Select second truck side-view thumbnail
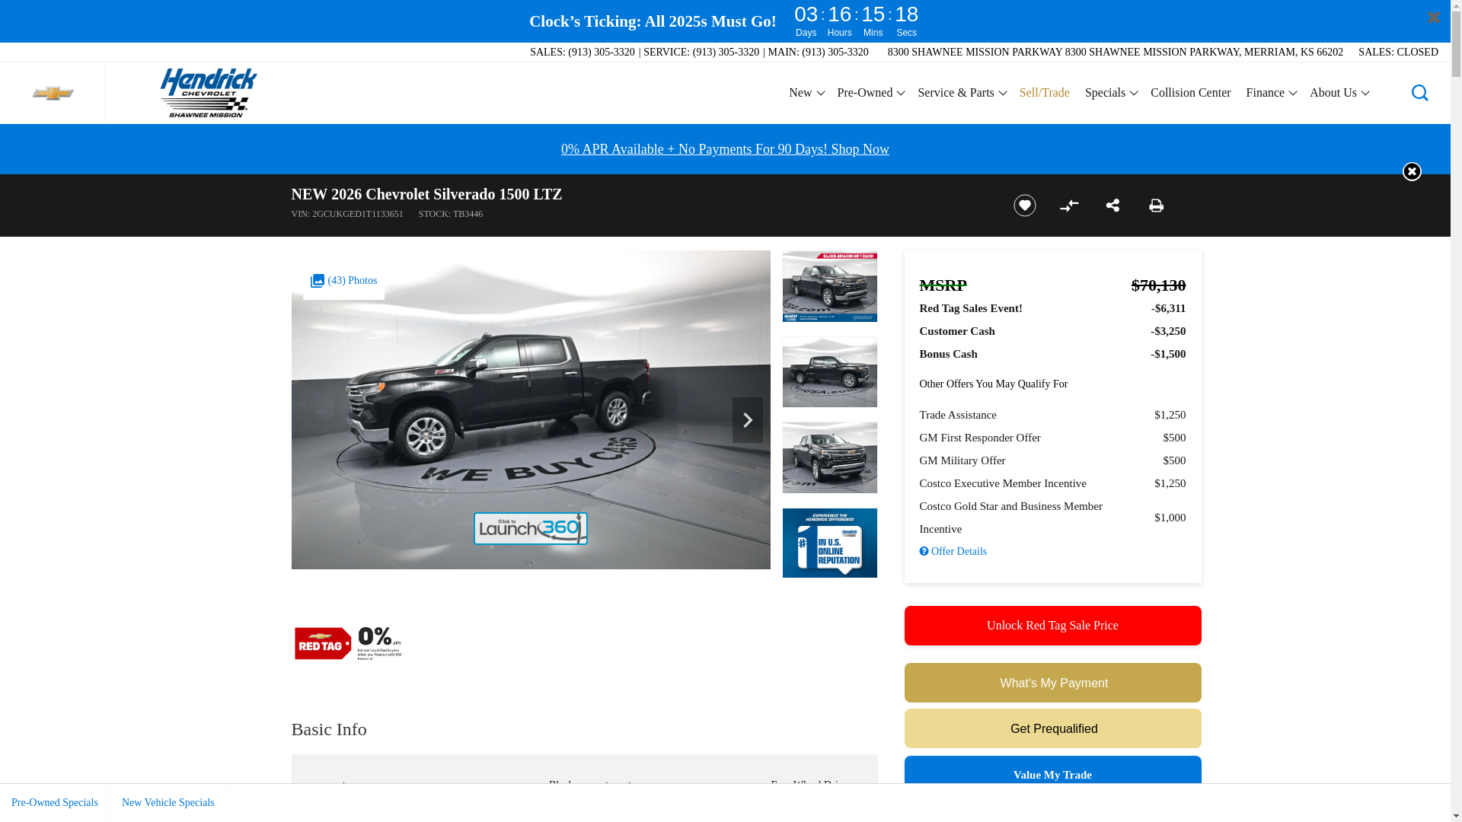This screenshot has height=822, width=1462. 829,372
